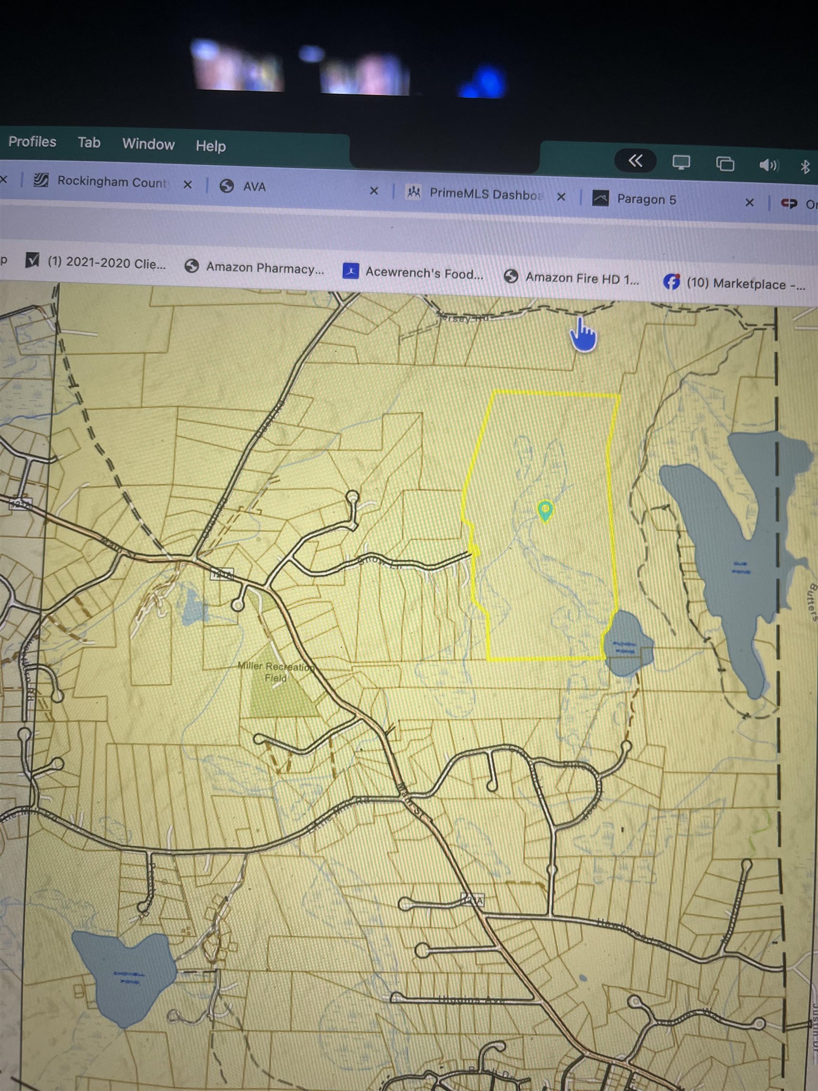Viewport: 818px width, 1091px height.
Task: Open the Help menu
Action: click(x=211, y=145)
